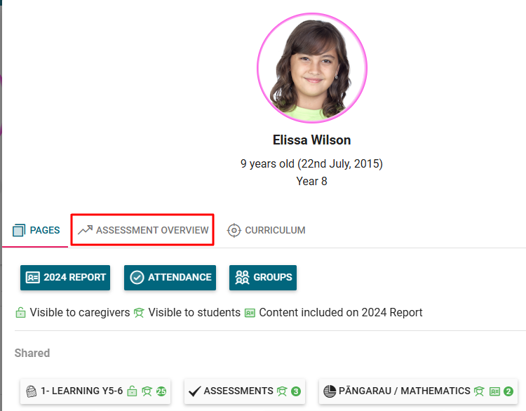The height and width of the screenshot is (411, 526).
Task: Click the report card icon on Pāngarau / Mathematics
Action: click(x=494, y=391)
